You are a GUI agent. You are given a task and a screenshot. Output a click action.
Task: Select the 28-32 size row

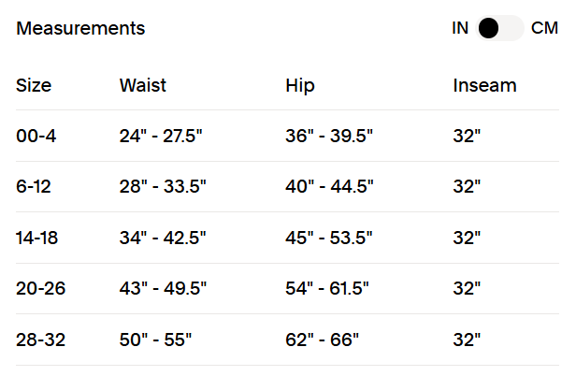tap(287, 340)
